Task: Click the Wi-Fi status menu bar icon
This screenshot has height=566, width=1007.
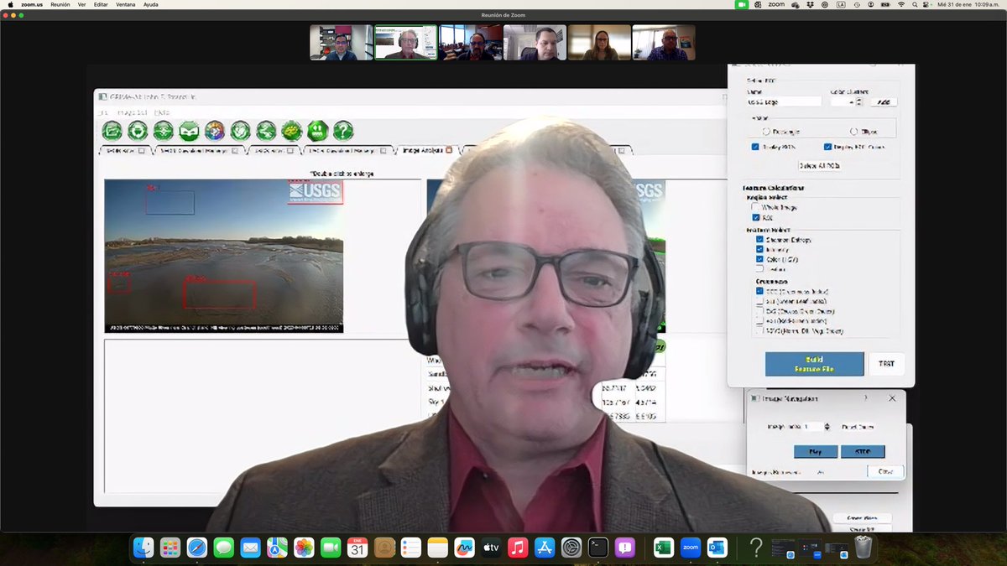Action: pos(901,4)
